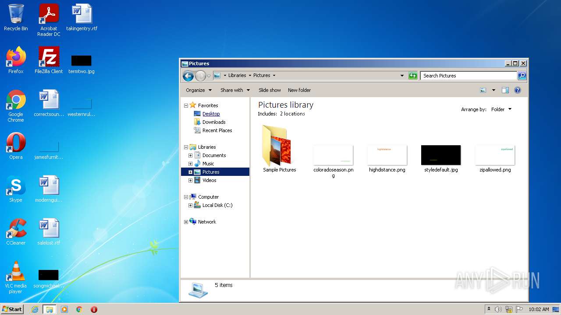
Task: Select Desktop under Favorites
Action: (211, 114)
